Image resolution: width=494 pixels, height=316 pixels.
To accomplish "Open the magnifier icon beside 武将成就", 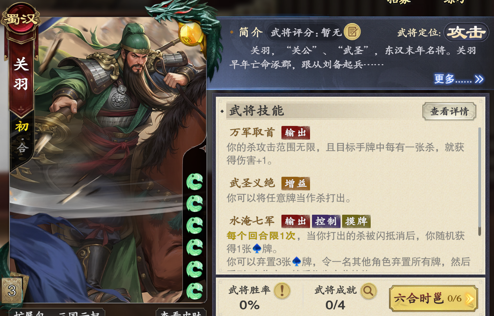I will [368, 291].
